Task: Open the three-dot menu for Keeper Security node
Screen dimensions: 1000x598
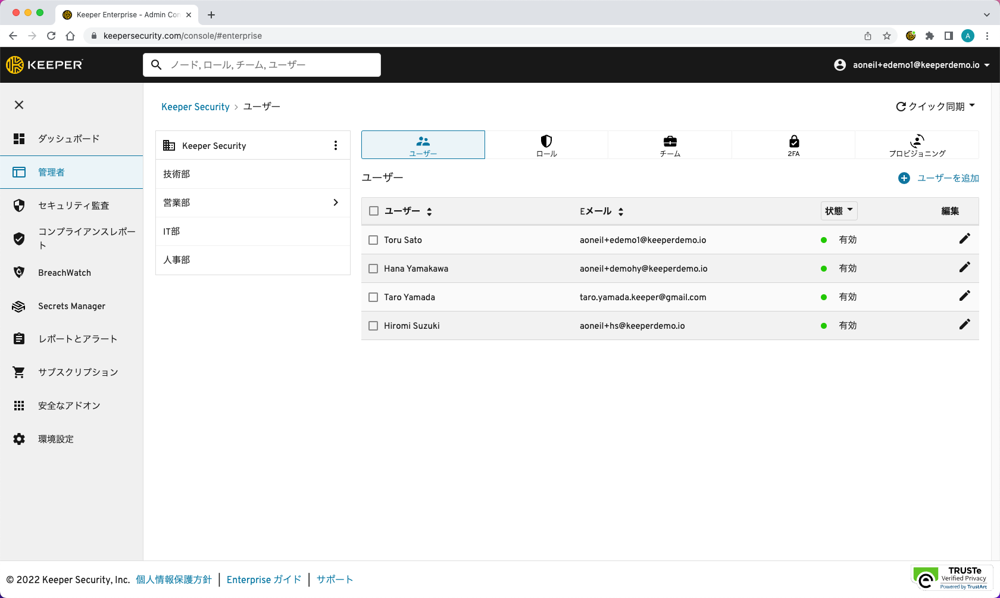Action: point(336,145)
